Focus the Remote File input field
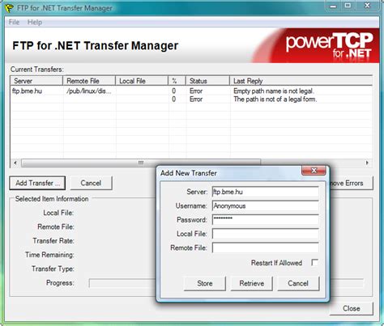This screenshot has width=384, height=326. click(265, 248)
